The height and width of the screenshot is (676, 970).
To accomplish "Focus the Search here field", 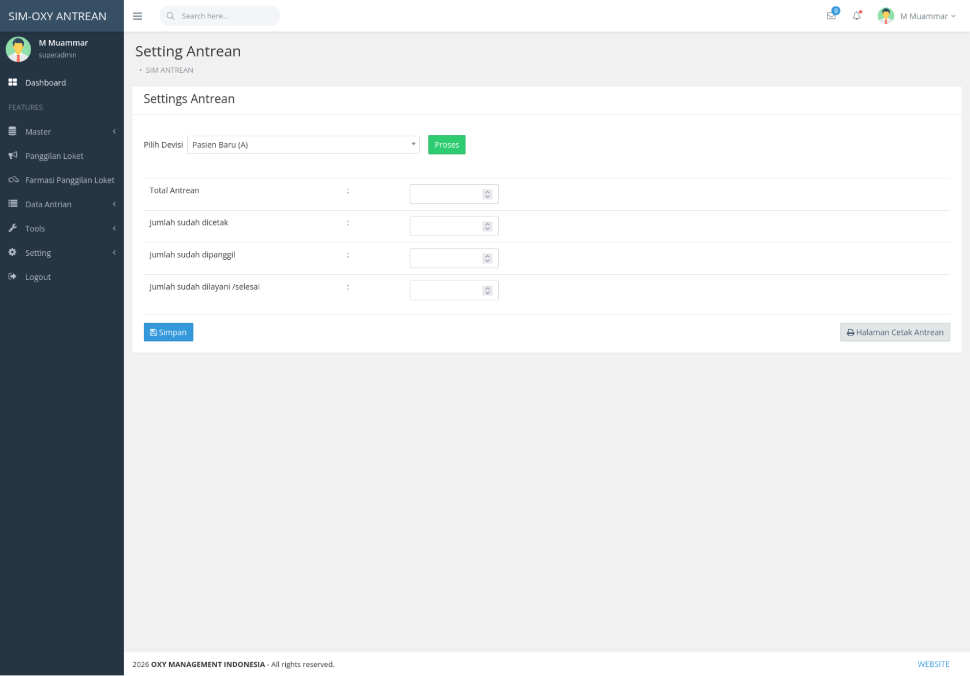I will coord(220,16).
